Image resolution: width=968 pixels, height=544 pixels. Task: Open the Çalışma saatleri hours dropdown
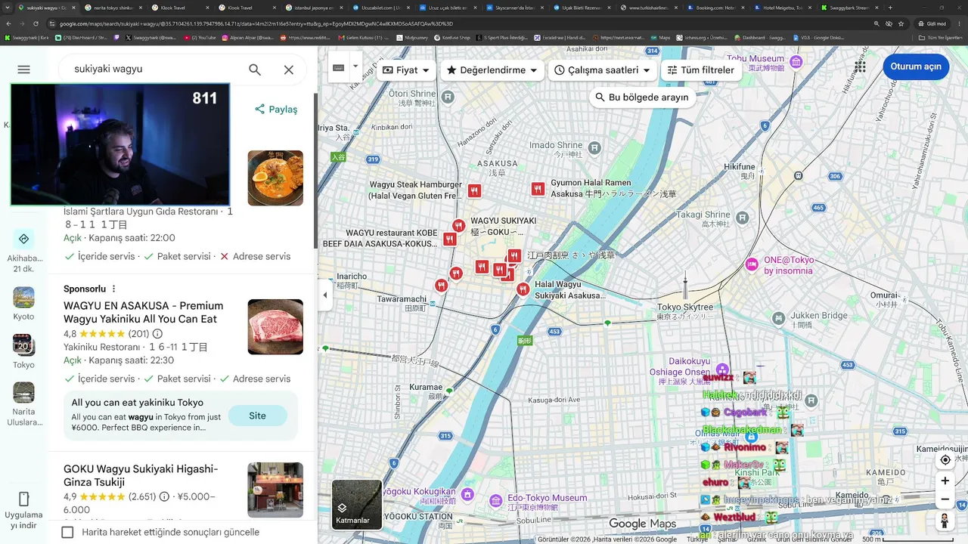tap(602, 70)
